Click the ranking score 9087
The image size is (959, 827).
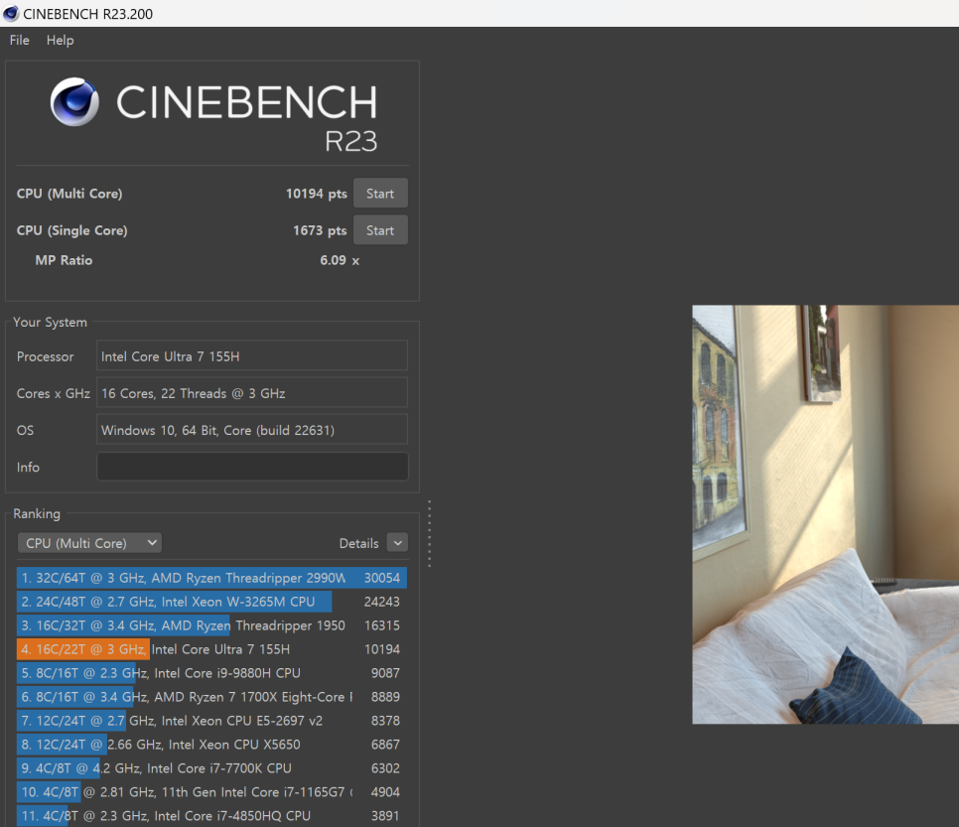click(x=385, y=673)
